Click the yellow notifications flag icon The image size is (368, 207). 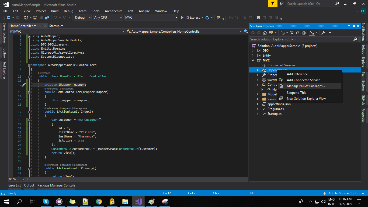273,4
